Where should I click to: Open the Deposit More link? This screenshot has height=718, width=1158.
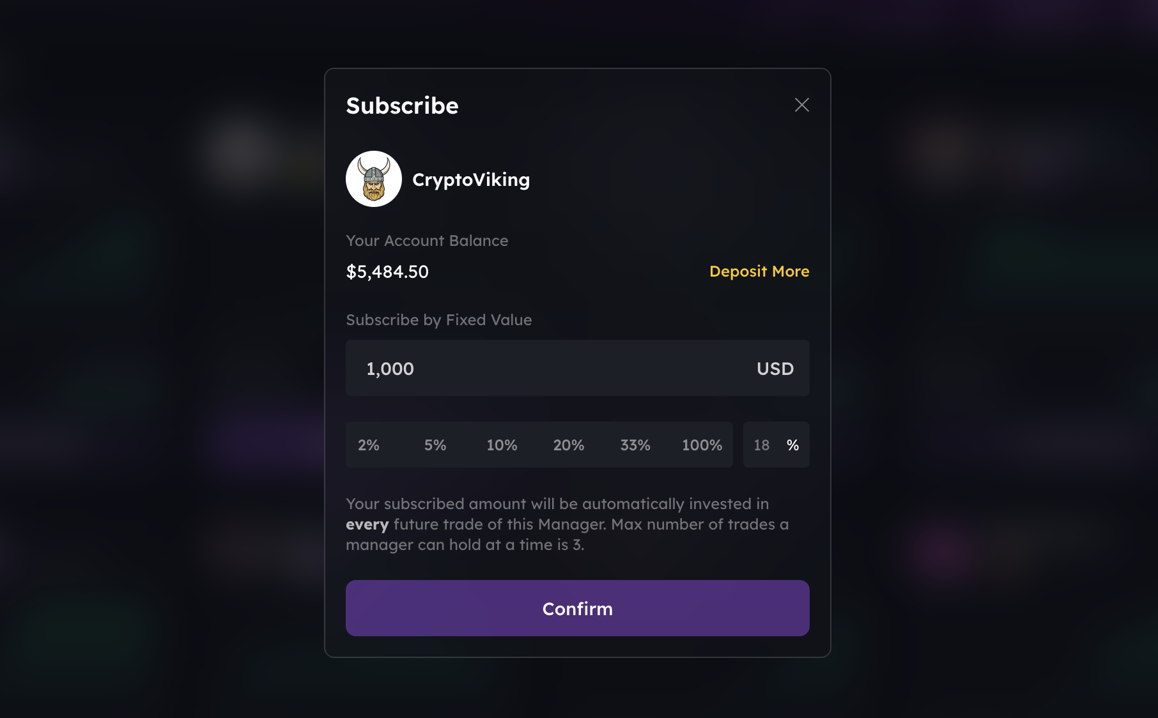click(759, 271)
